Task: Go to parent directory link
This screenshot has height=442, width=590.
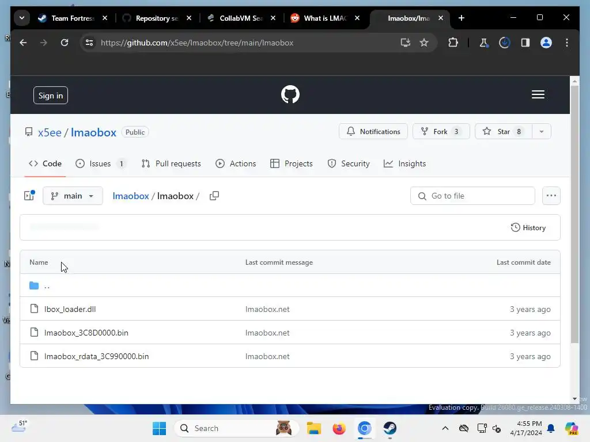Action: [x=47, y=285]
